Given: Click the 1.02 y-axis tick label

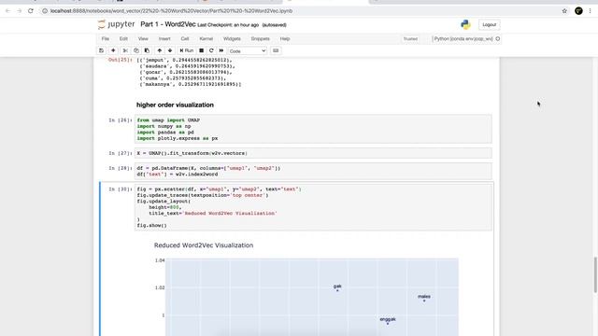Looking at the screenshot, I should [x=160, y=287].
